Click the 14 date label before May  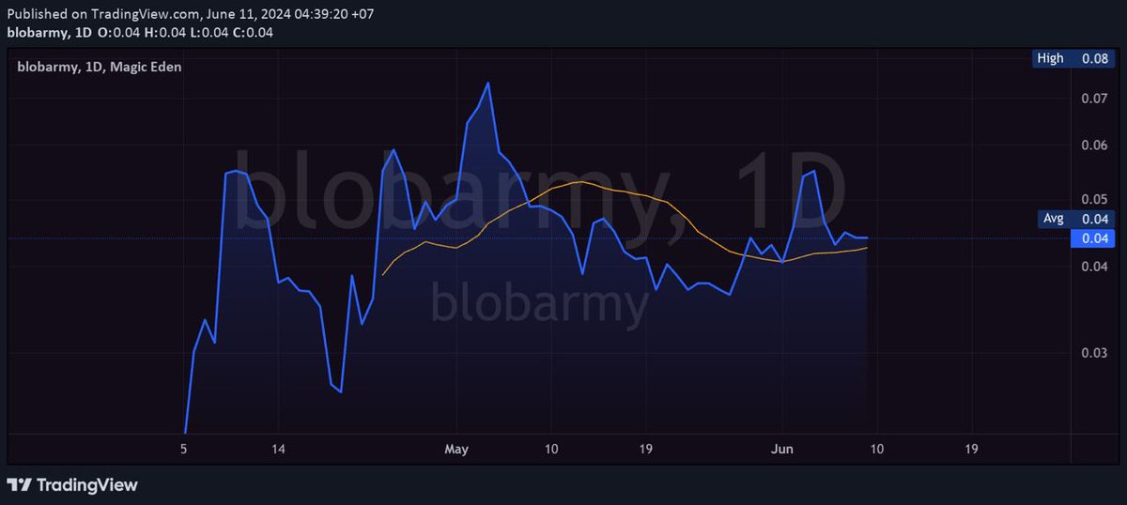tap(278, 449)
